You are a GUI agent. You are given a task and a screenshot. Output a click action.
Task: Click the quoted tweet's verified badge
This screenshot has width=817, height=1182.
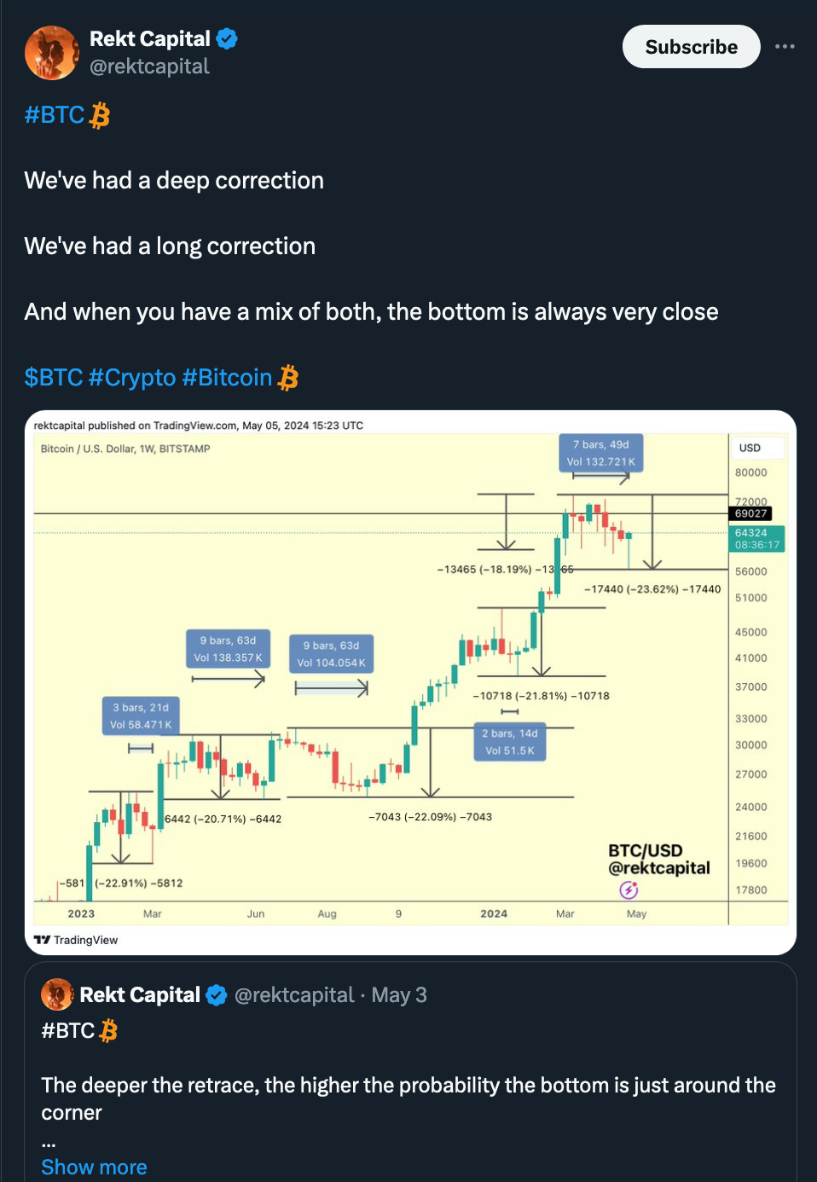[x=217, y=995]
